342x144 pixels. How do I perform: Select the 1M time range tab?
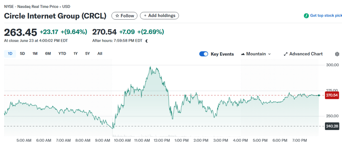pos(35,54)
